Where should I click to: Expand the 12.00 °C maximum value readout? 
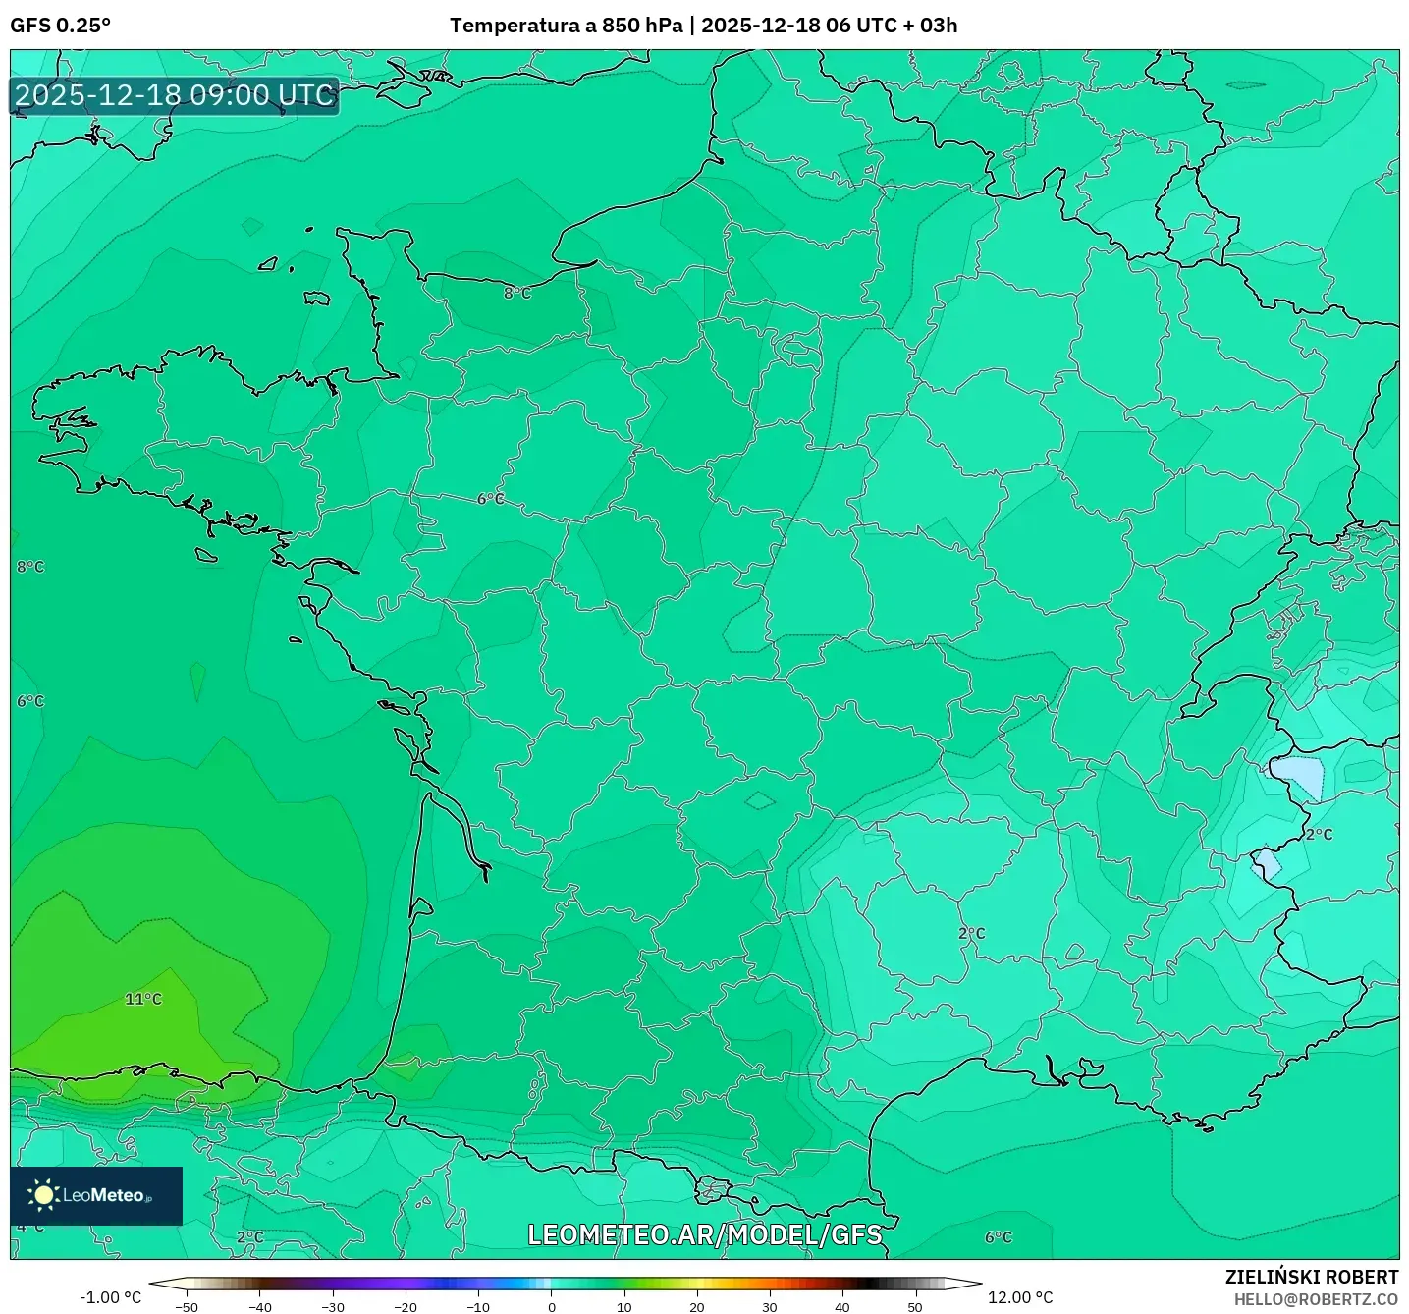[1018, 1295]
